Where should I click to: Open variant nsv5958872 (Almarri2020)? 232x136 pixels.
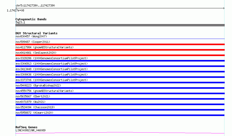coord(34,113)
